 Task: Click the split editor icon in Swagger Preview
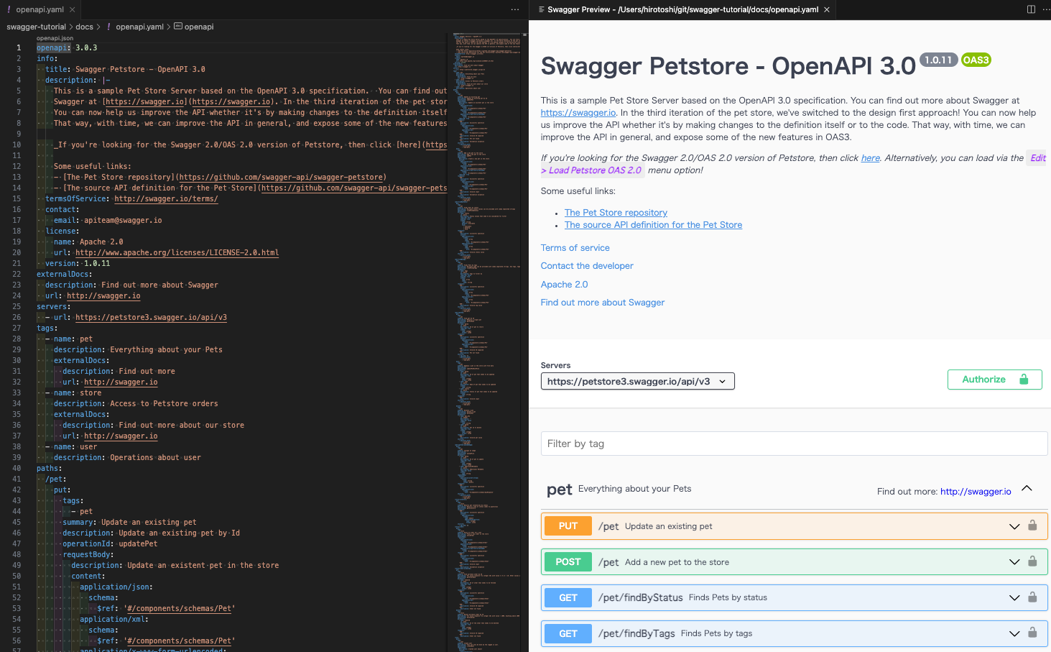1031,9
